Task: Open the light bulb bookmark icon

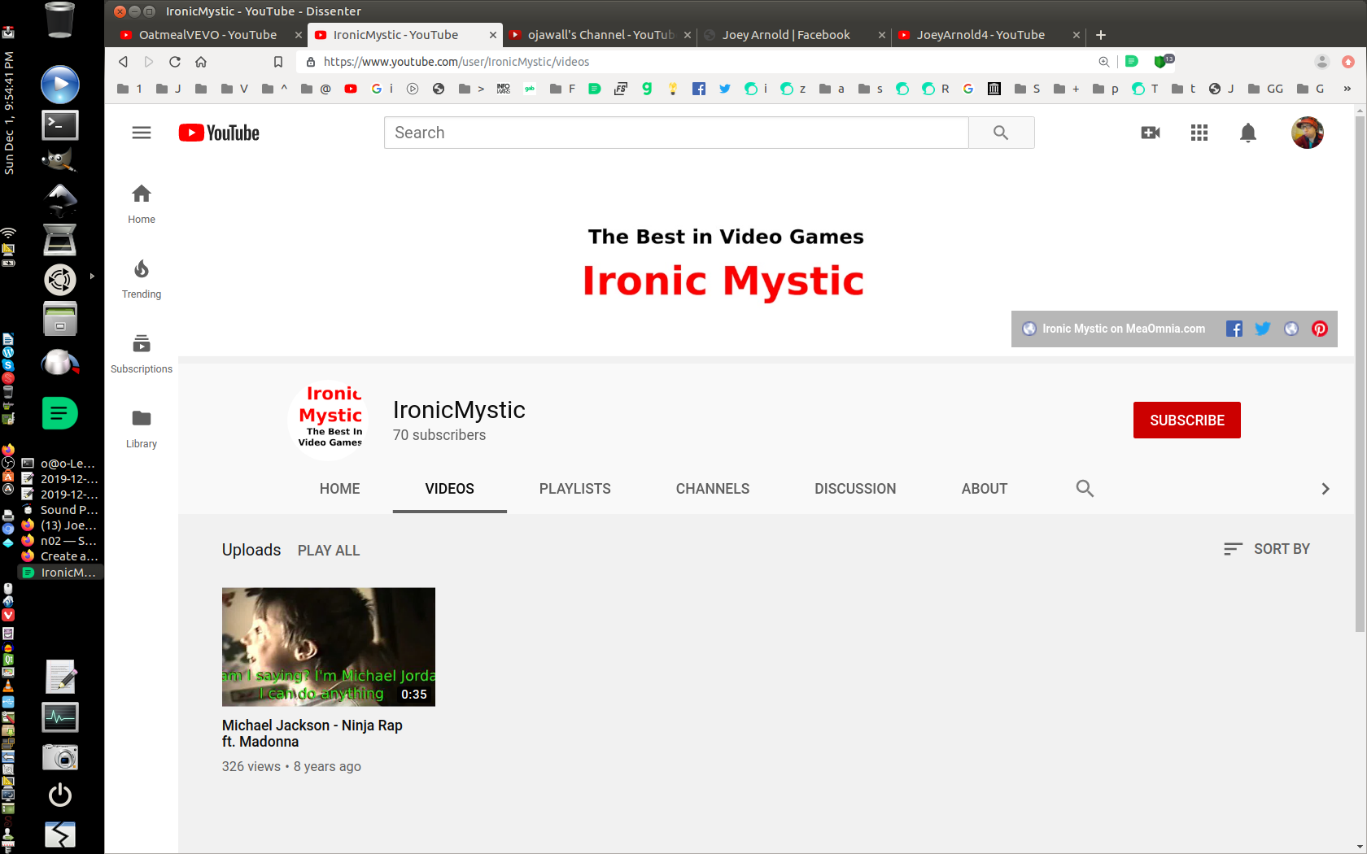Action: pos(673,89)
